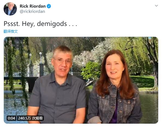This screenshot has height=128, width=162.
Task: Expand the tweet options chevron
Action: tap(157, 5)
